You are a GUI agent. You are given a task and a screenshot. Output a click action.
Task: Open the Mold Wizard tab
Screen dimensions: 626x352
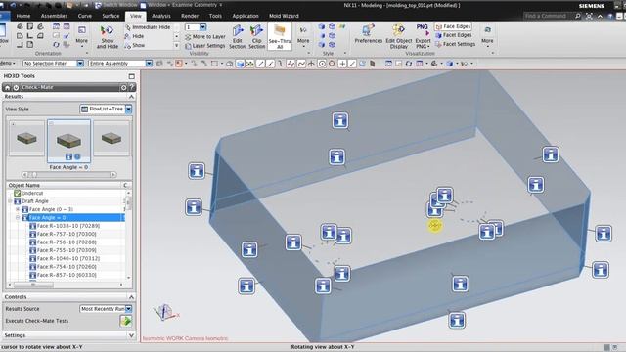click(x=284, y=16)
